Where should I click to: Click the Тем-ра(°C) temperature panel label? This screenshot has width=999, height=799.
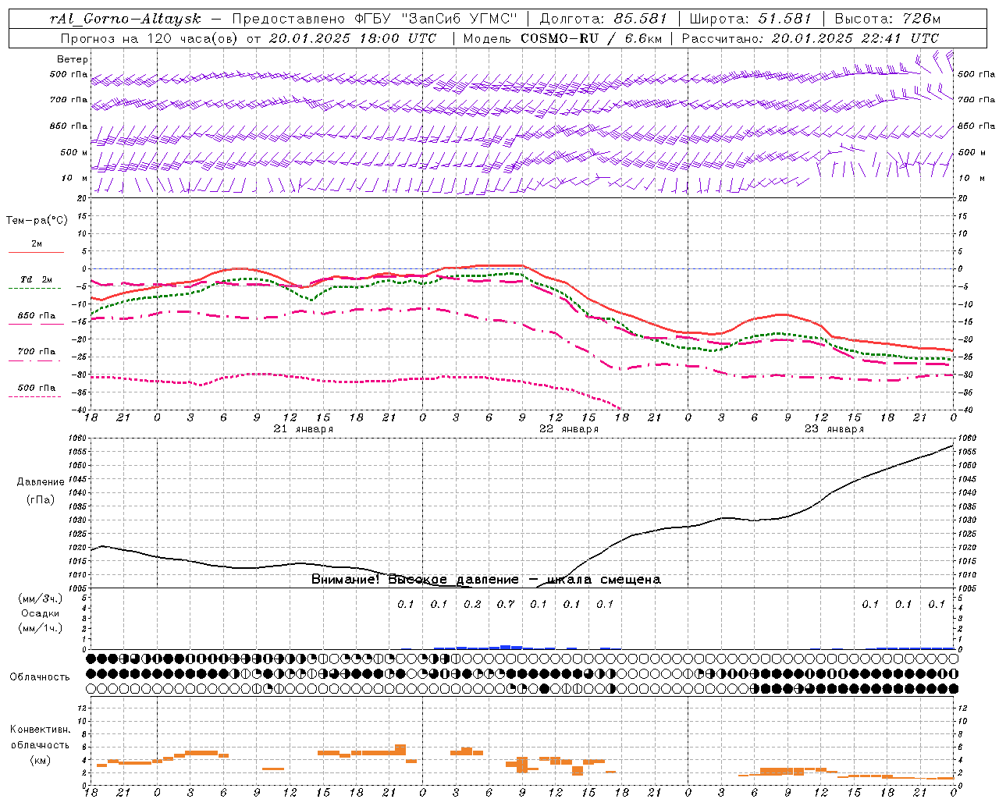37,221
